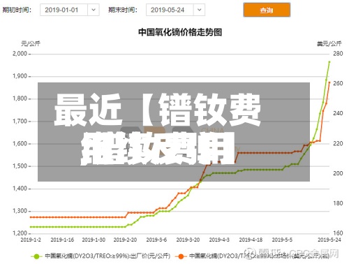Click left axis value 1,800
This screenshot has width=349, height=264.
(20, 98)
